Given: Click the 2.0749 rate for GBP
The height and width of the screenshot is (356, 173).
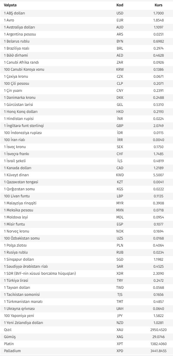Looking at the screenshot, I should pyautogui.click(x=159, y=126).
